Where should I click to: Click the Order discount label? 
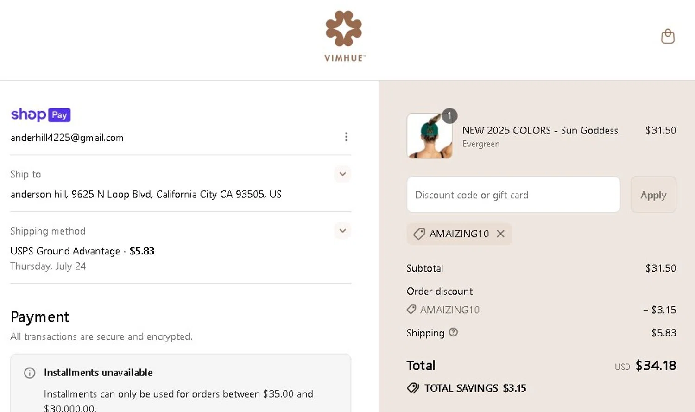tap(440, 292)
